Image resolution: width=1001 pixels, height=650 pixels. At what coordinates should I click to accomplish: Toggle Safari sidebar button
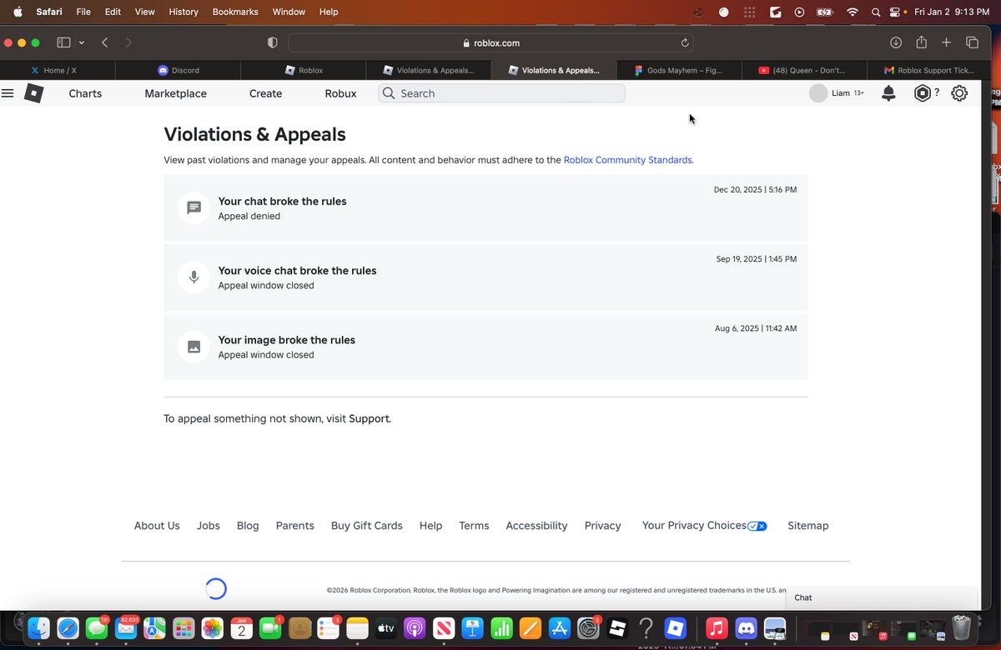[x=63, y=42]
